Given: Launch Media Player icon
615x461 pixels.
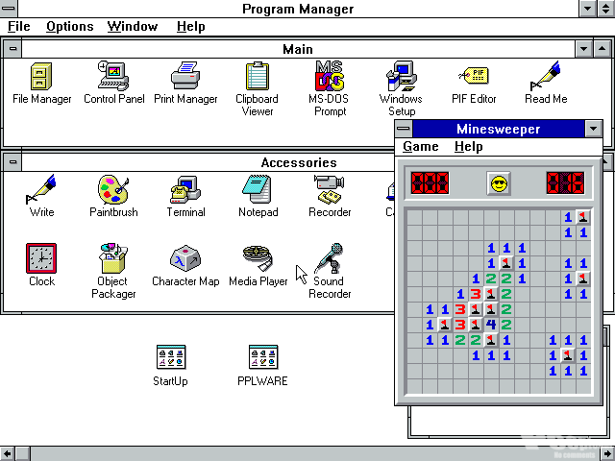Looking at the screenshot, I should point(258,258).
